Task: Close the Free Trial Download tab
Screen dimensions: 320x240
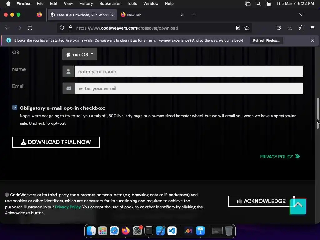Action: point(112,15)
